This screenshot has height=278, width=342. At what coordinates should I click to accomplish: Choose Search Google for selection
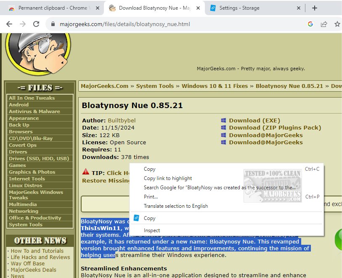tap(227, 188)
